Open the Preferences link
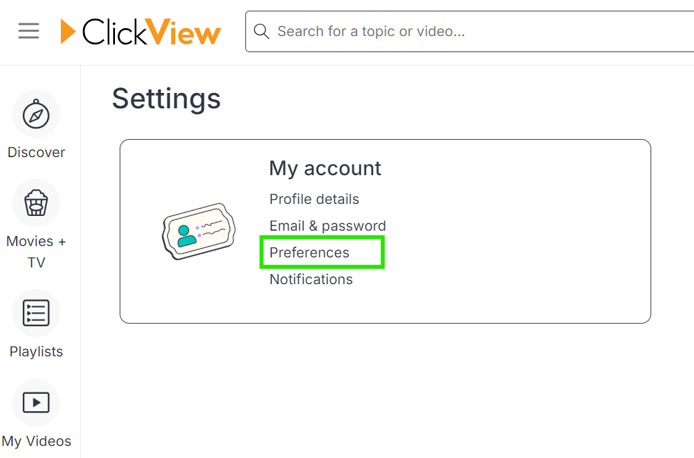Image resolution: width=694 pixels, height=458 pixels. pyautogui.click(x=310, y=252)
